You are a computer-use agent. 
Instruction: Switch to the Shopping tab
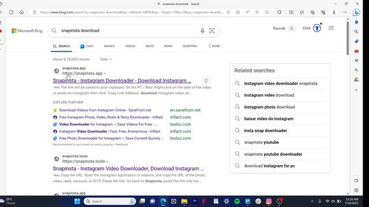[x=190, y=46]
